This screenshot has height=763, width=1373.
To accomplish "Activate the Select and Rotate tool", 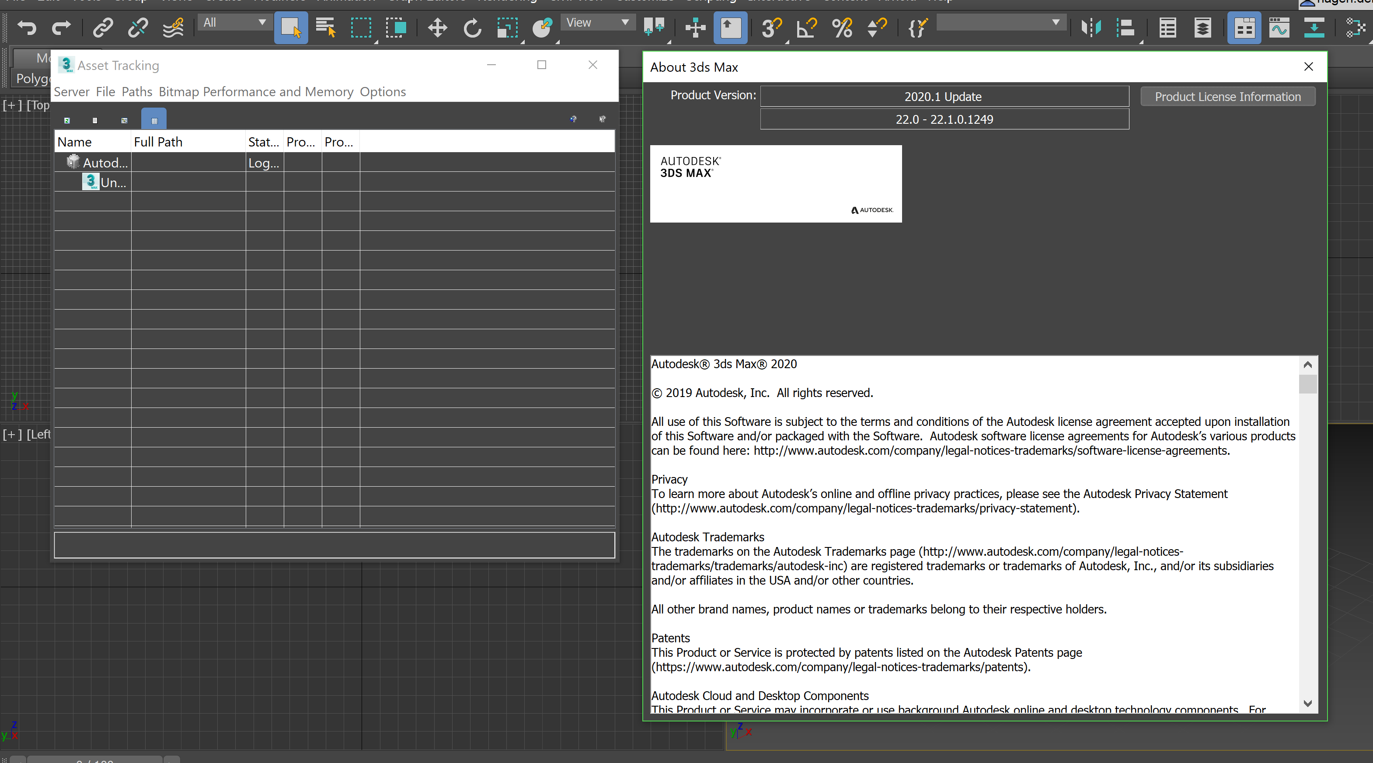I will tap(472, 28).
